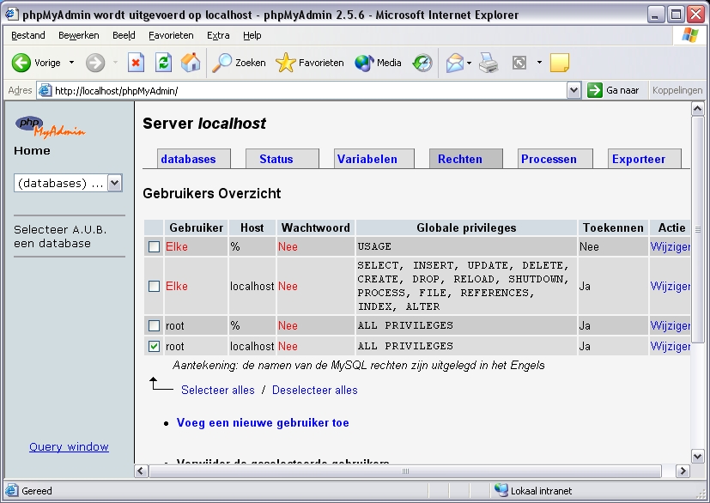This screenshot has height=503, width=710.
Task: Click the history clock icon
Action: [x=422, y=63]
